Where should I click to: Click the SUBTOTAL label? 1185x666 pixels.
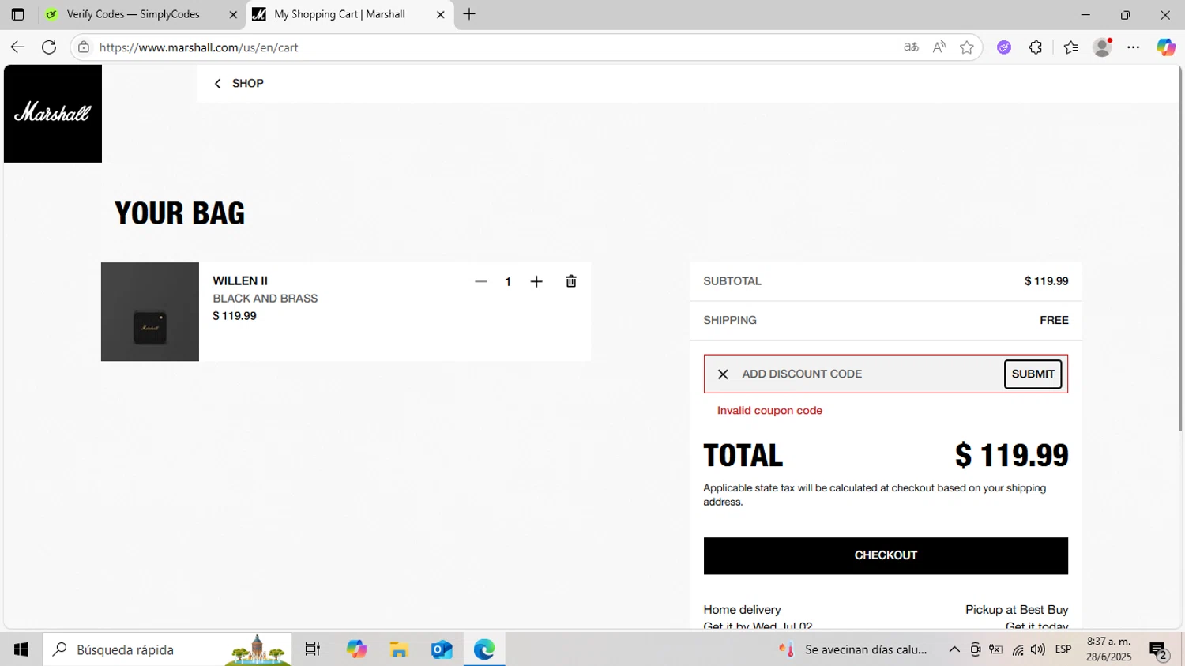tap(732, 281)
